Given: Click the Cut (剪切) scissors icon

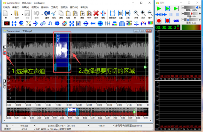Looking at the screenshot, I should [54, 13].
